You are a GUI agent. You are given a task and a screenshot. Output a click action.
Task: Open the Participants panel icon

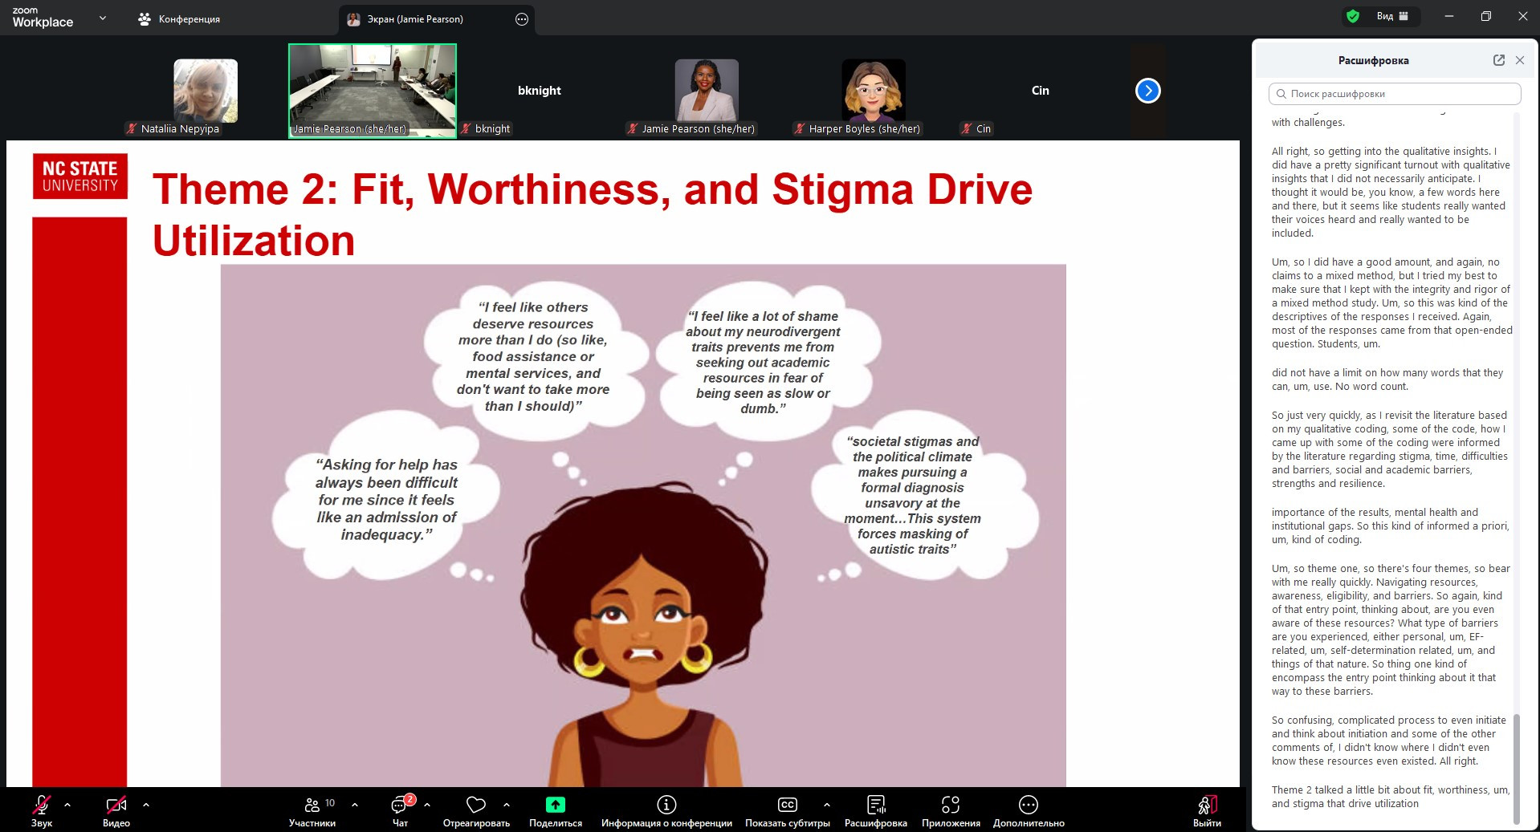pyautogui.click(x=312, y=805)
